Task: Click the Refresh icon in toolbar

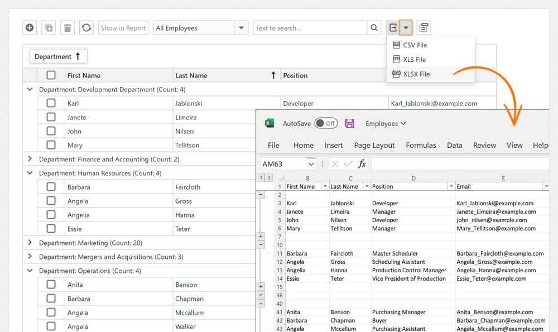Action: tap(86, 28)
